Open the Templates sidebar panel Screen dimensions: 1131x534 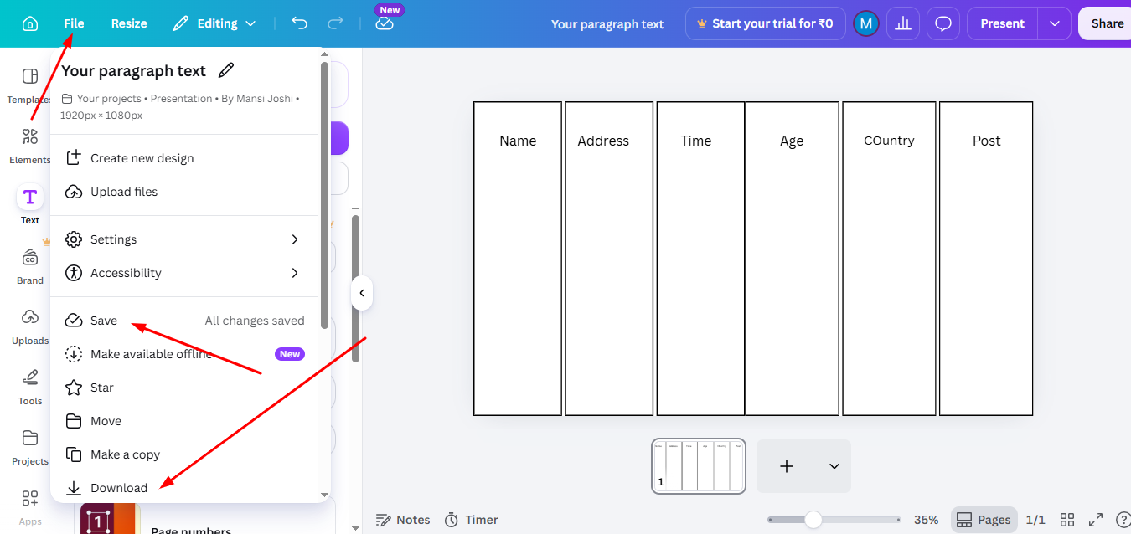pyautogui.click(x=30, y=85)
